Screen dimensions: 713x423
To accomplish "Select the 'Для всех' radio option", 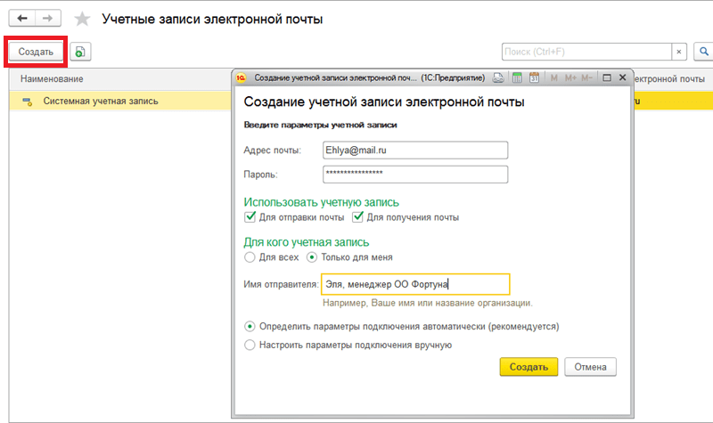I will (250, 257).
